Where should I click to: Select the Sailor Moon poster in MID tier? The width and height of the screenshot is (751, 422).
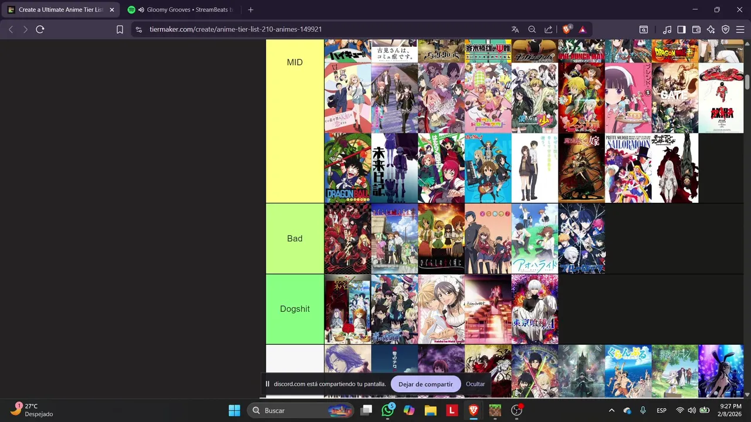[x=628, y=168]
